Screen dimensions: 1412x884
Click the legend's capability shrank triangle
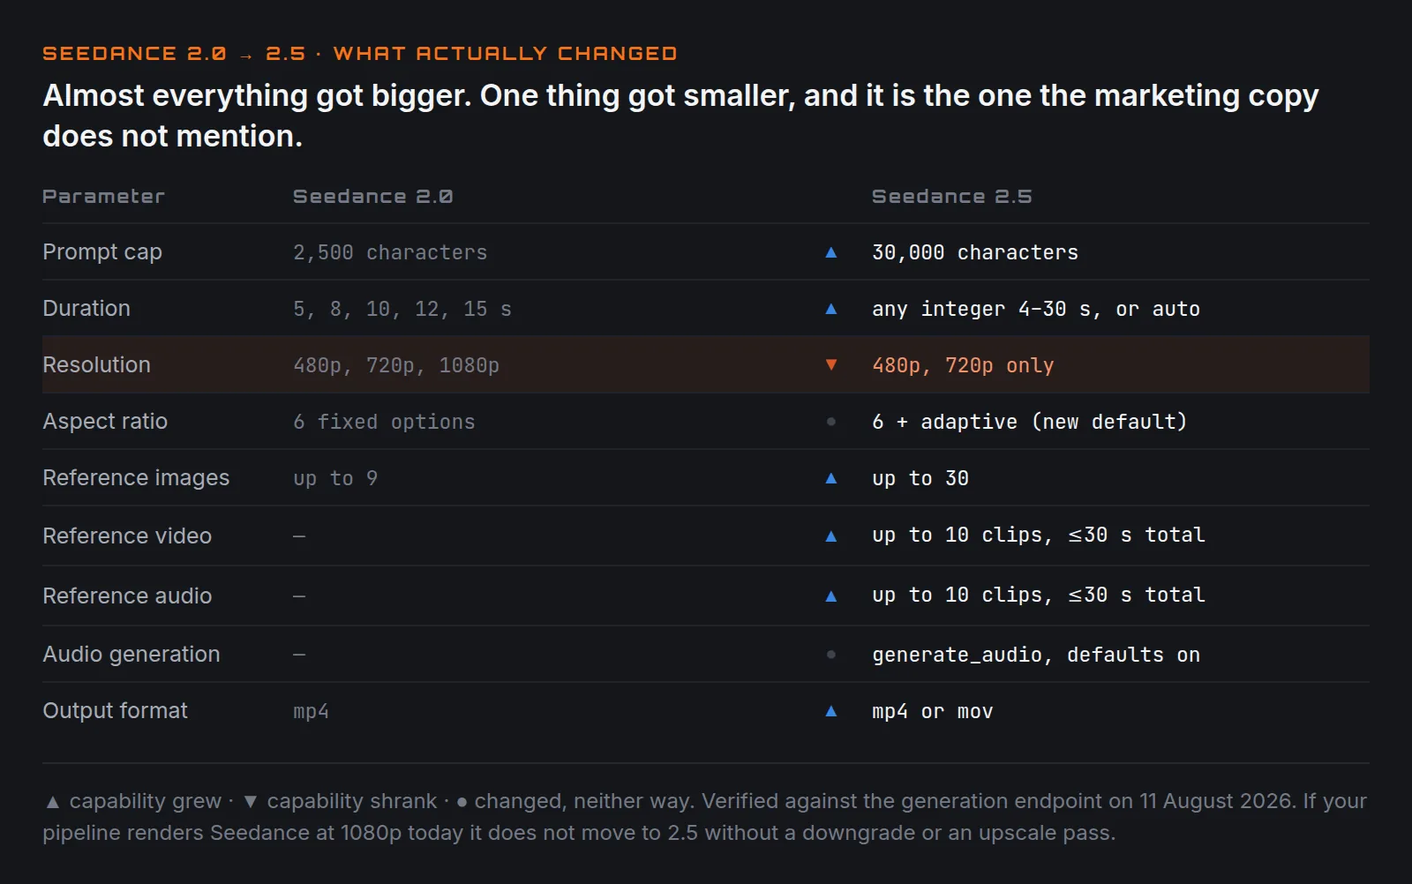pyautogui.click(x=251, y=802)
